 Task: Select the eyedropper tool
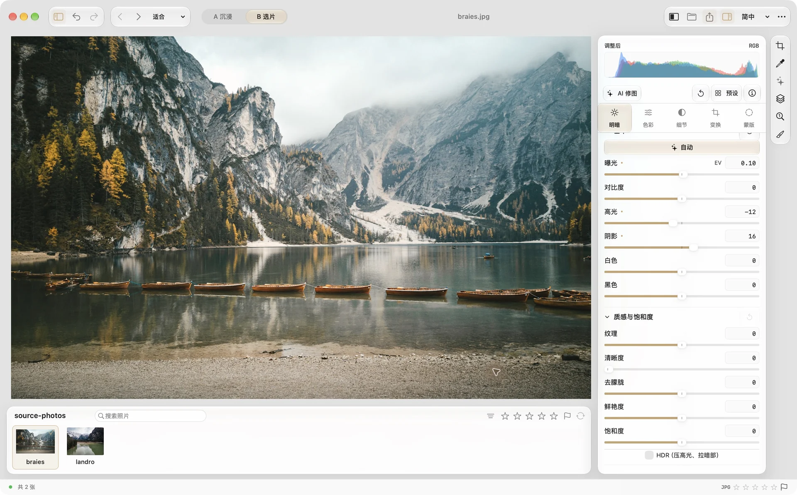tap(780, 64)
